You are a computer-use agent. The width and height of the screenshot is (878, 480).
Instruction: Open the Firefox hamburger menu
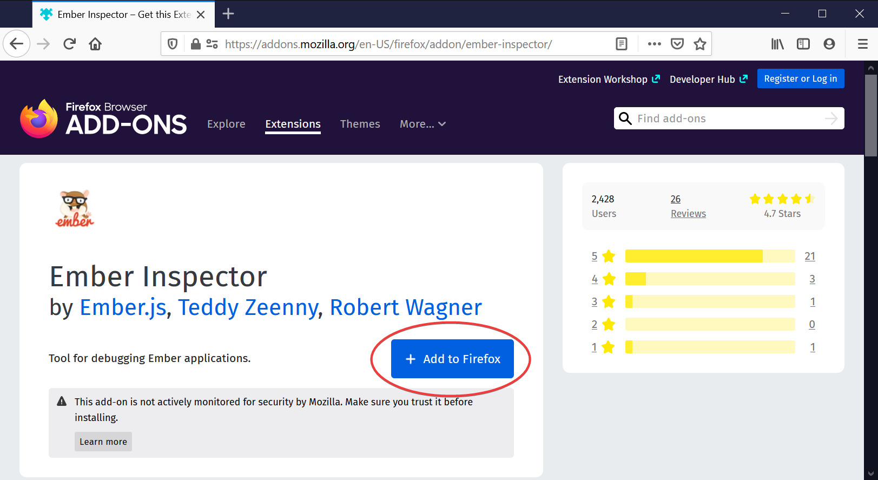coord(863,44)
